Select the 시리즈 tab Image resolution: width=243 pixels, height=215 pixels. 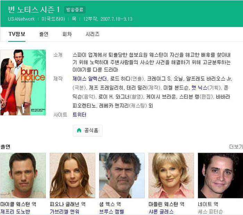tap(92, 34)
